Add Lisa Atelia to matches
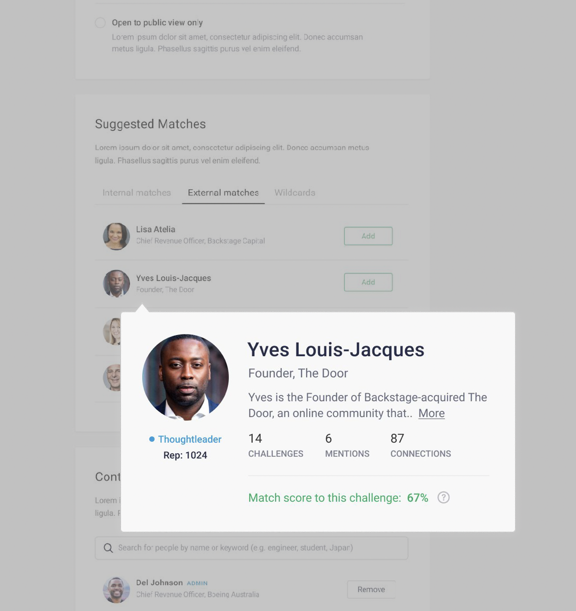The height and width of the screenshot is (611, 576). pyautogui.click(x=368, y=236)
